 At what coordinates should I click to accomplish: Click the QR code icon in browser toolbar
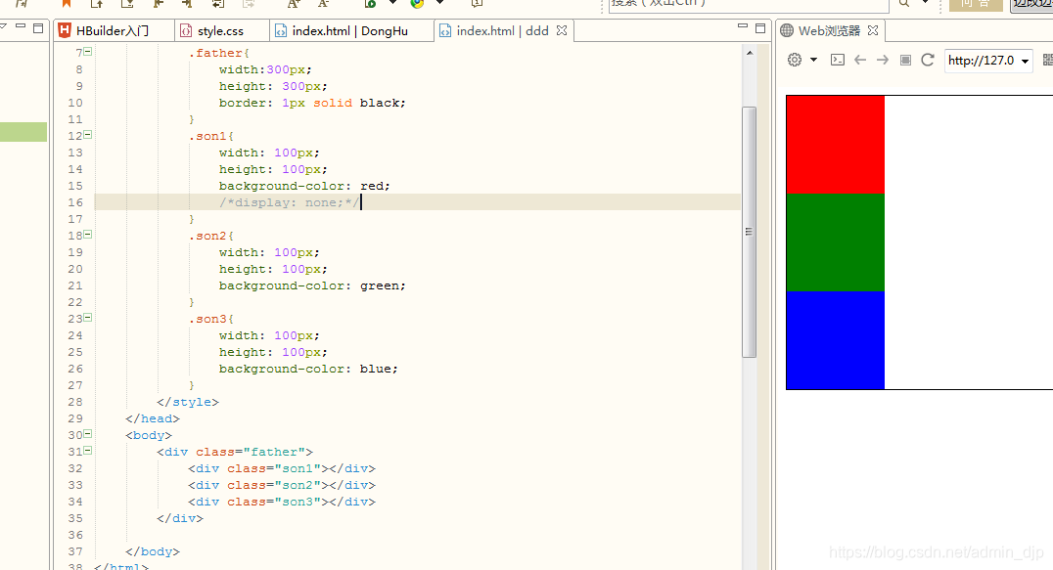[x=1048, y=60]
